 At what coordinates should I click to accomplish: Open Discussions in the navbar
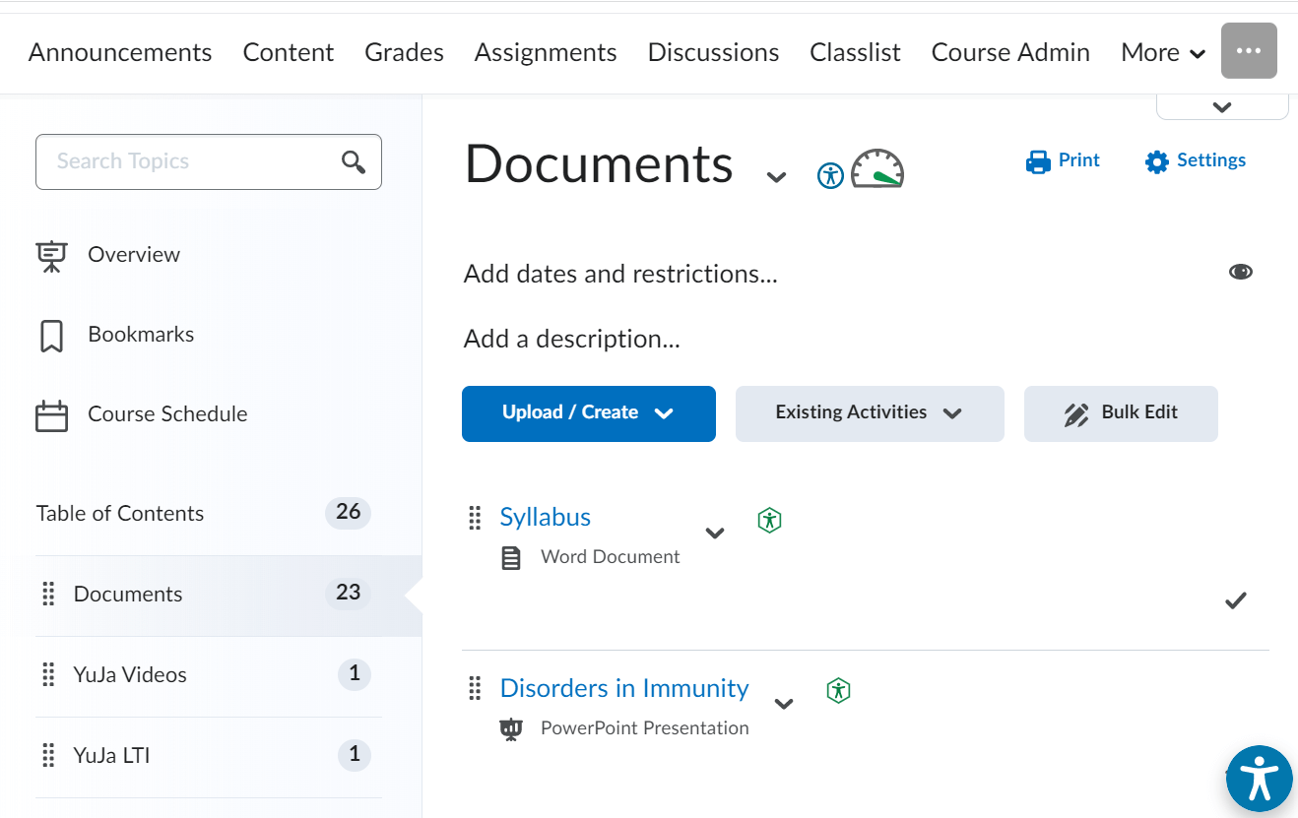(713, 52)
